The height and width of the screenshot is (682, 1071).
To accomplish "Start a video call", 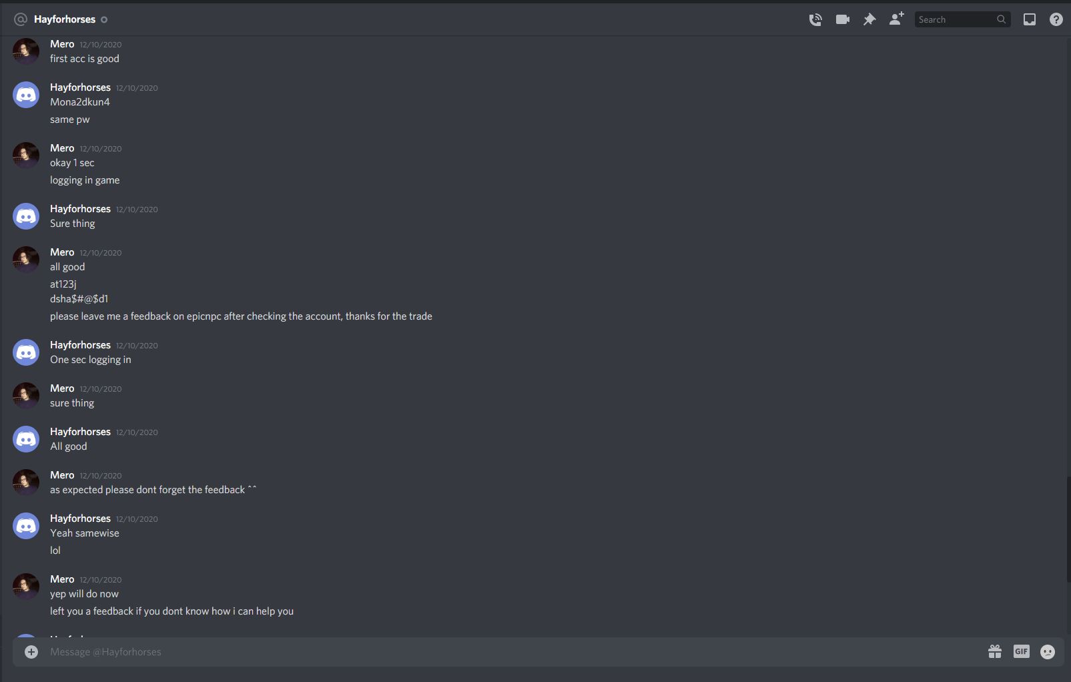I will [843, 19].
